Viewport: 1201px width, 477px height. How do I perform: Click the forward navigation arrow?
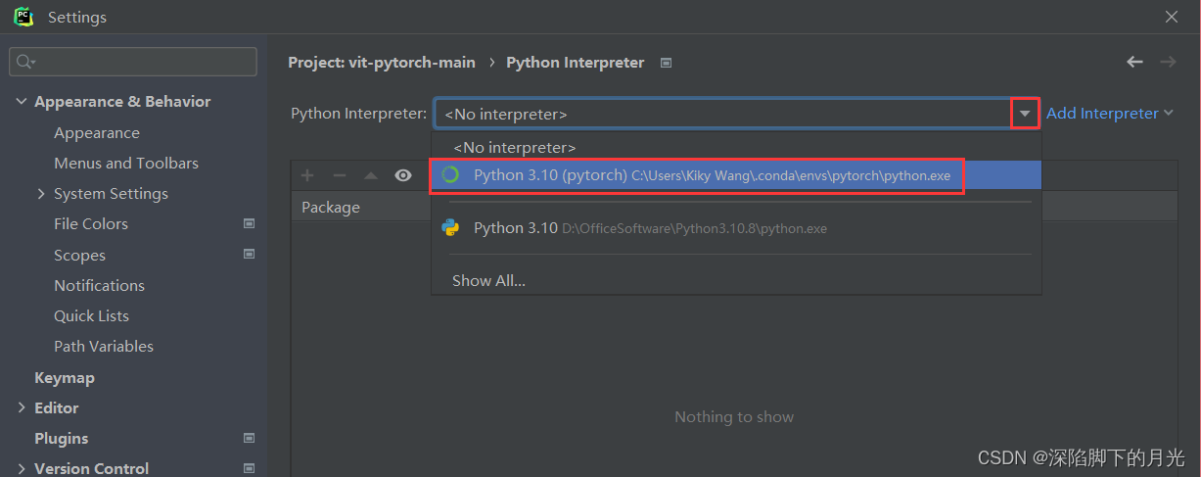[1168, 62]
